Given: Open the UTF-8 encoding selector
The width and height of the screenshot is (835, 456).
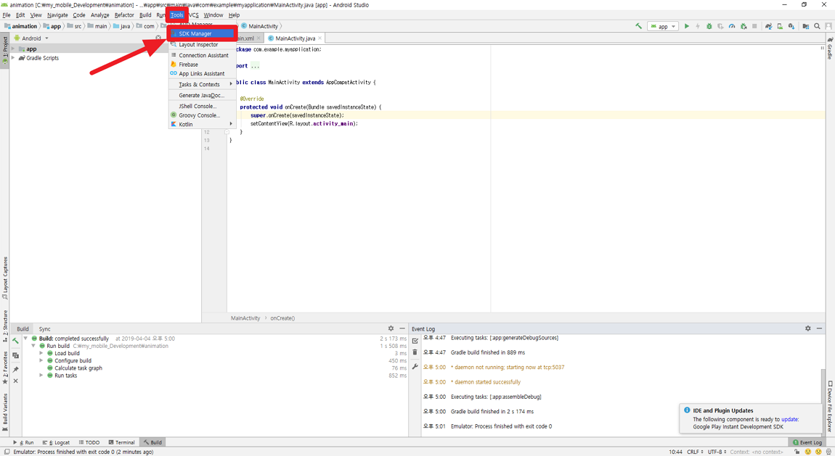Looking at the screenshot, I should pos(717,452).
